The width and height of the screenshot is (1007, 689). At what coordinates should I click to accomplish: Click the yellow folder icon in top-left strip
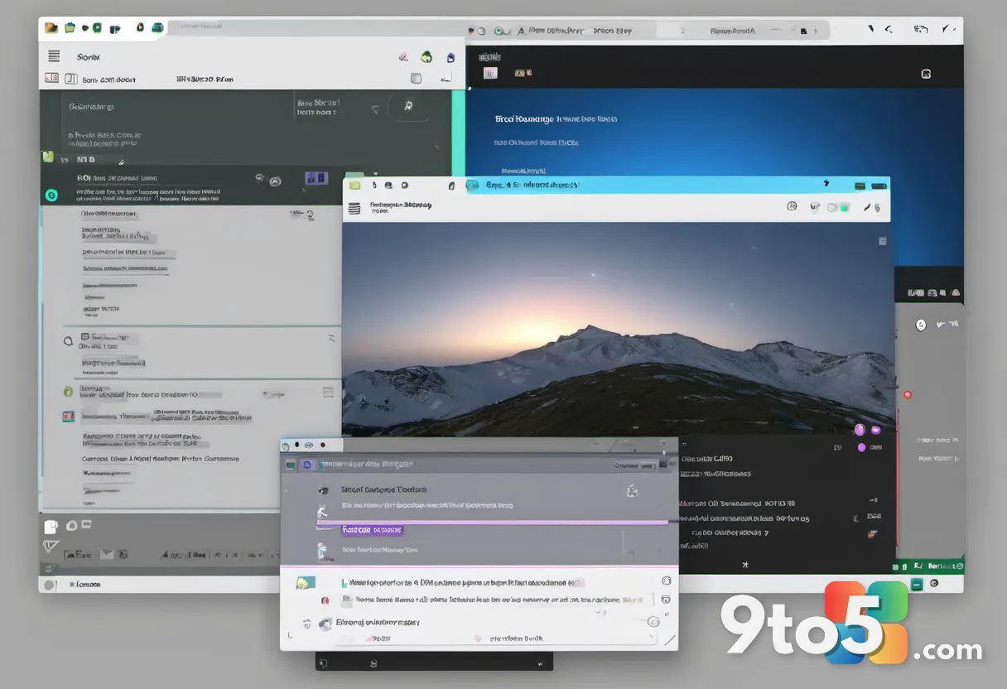click(51, 27)
